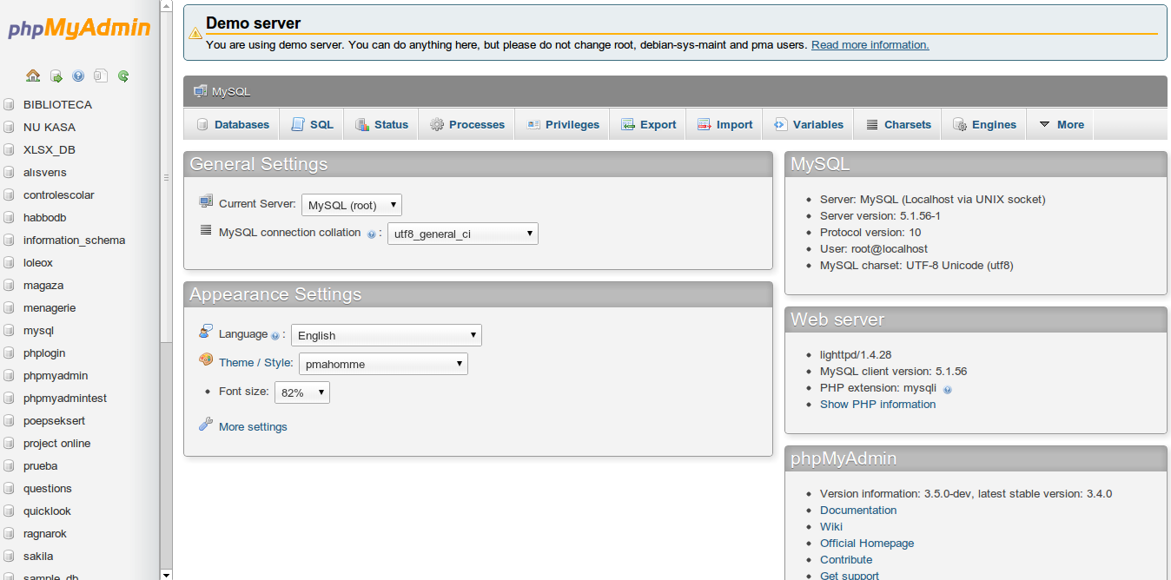Click the habbodb database icon
The image size is (1171, 580).
[x=9, y=218]
